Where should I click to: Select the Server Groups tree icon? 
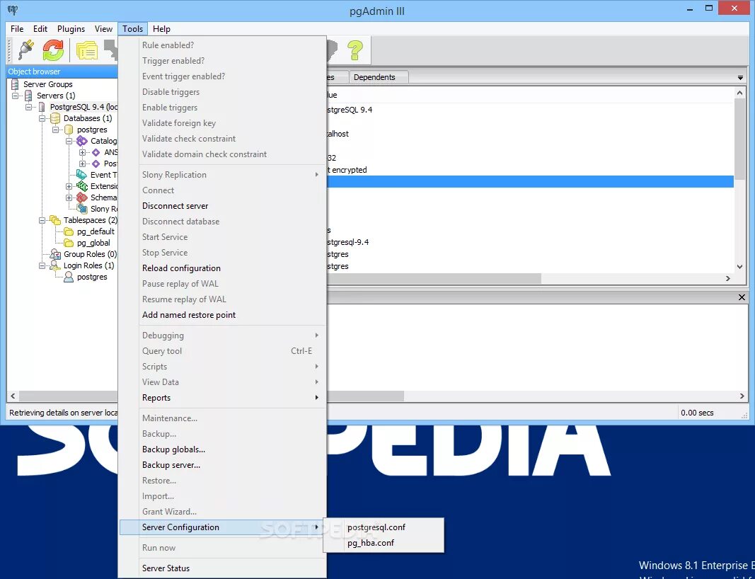[15, 84]
